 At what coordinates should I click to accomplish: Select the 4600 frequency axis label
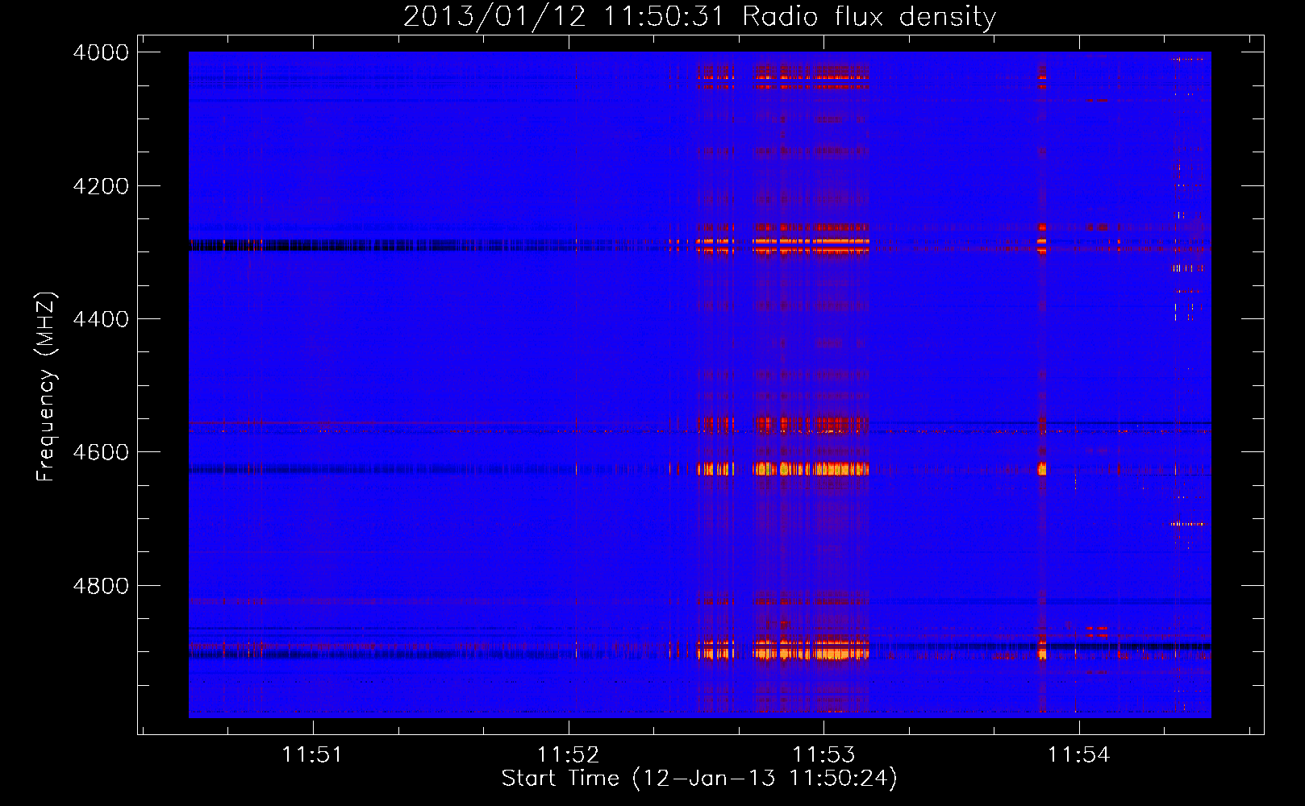coord(101,452)
